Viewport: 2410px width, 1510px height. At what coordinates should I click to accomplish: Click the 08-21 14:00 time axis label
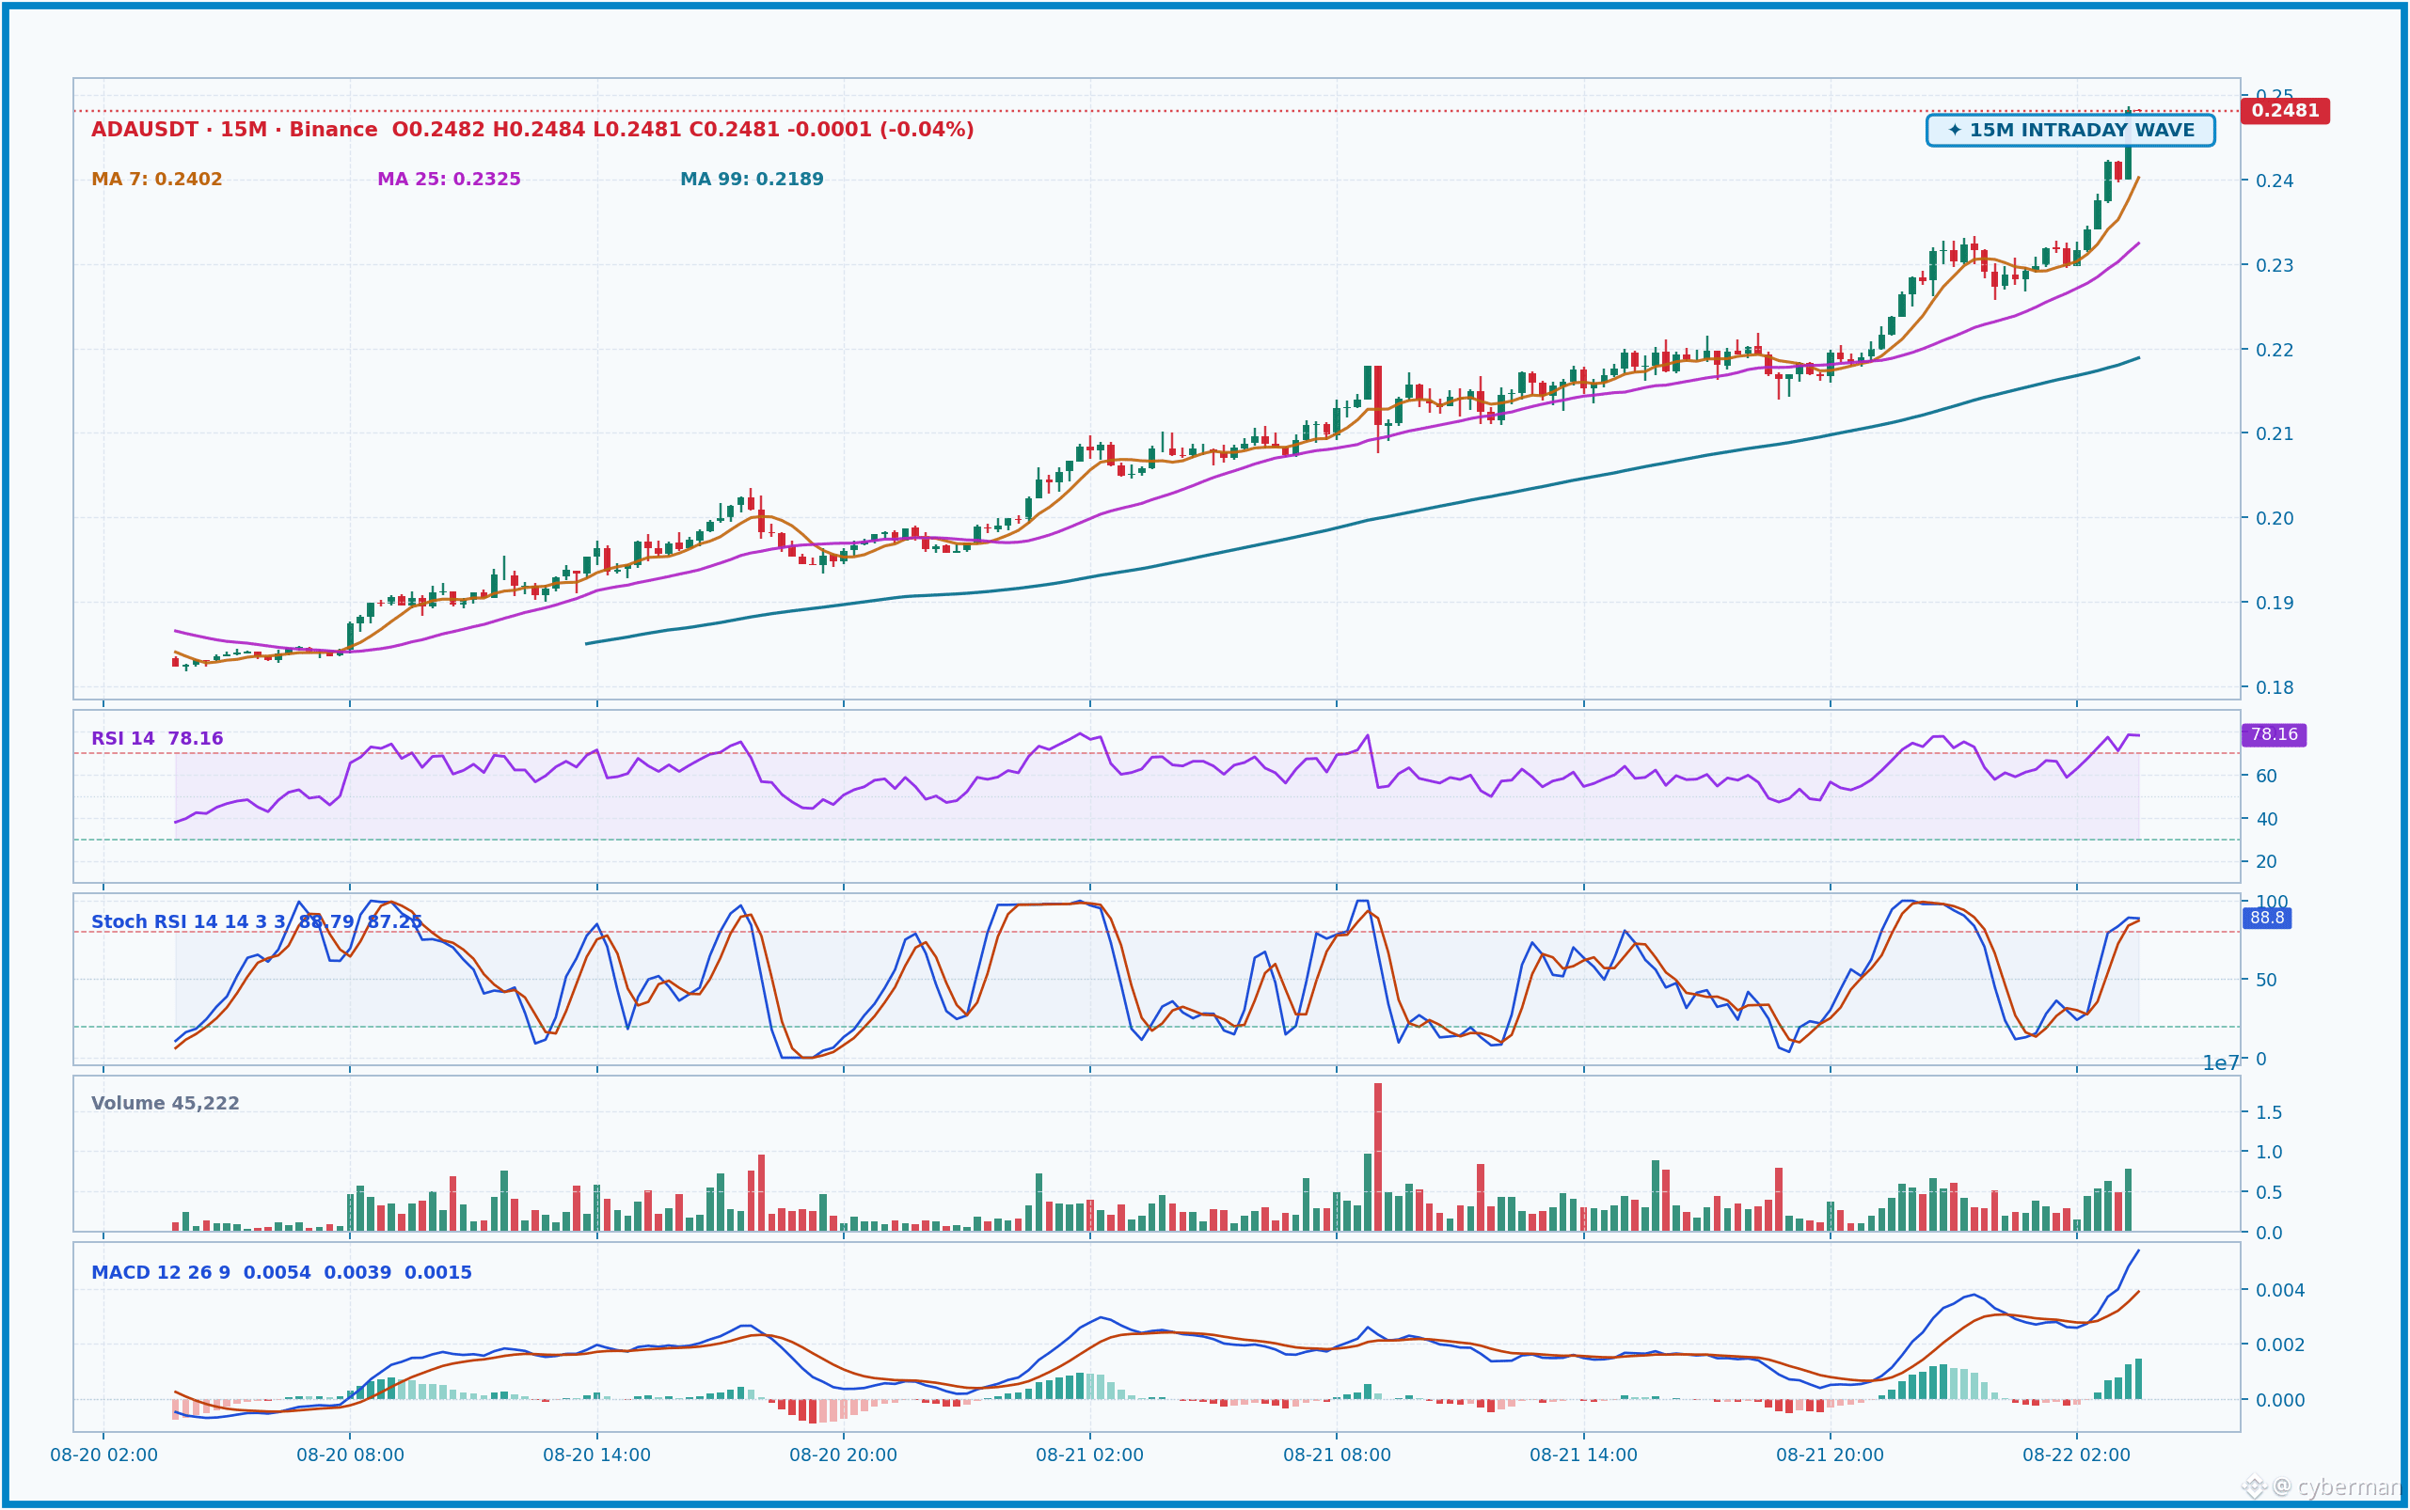pyautogui.click(x=1584, y=1455)
